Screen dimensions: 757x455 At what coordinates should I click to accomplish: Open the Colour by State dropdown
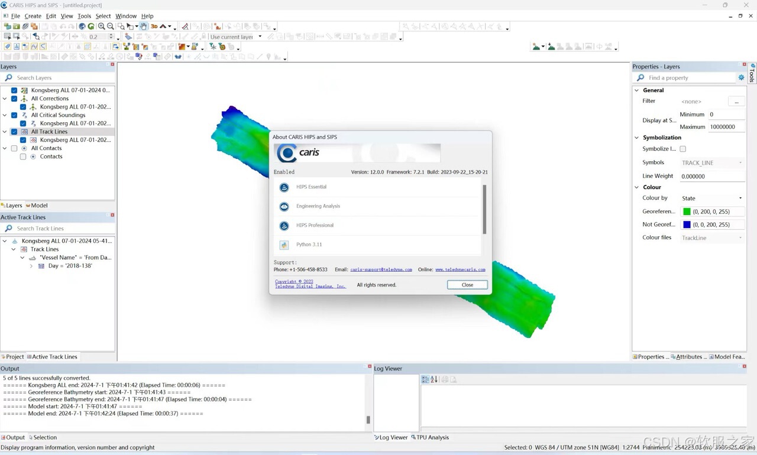tap(711, 199)
